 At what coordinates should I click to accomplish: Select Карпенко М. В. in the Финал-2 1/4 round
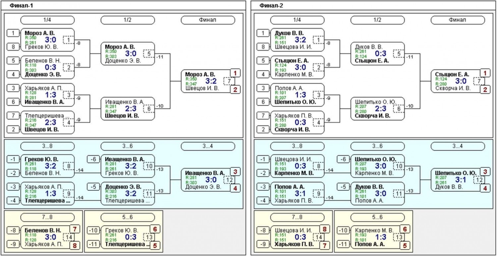(294, 75)
